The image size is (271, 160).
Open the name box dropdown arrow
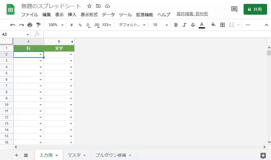click(x=27, y=34)
